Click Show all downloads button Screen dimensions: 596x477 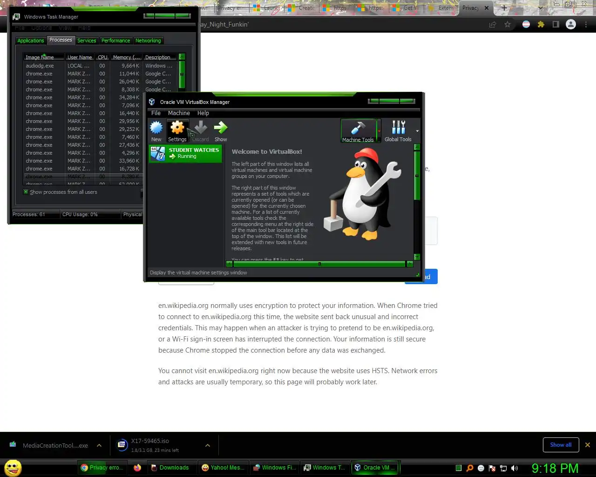(561, 445)
